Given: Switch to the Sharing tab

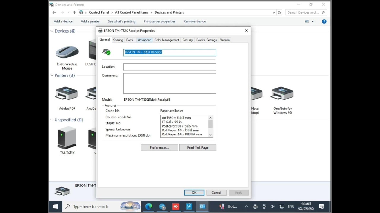Looking at the screenshot, I should click(x=118, y=40).
